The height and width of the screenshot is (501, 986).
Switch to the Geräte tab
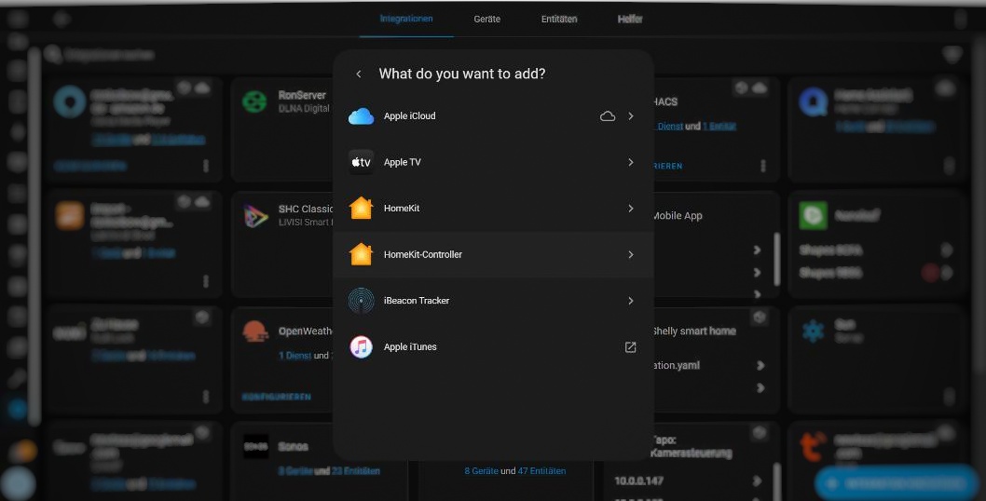[487, 19]
